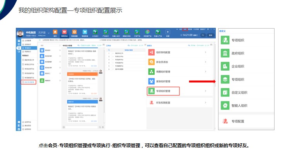Open the rainbow swirl browser product icon

point(147,32)
